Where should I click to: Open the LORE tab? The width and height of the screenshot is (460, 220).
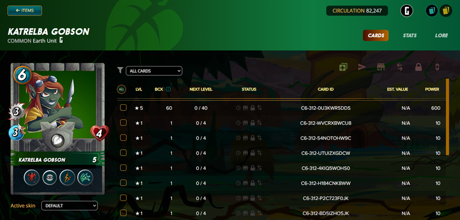pos(441,35)
